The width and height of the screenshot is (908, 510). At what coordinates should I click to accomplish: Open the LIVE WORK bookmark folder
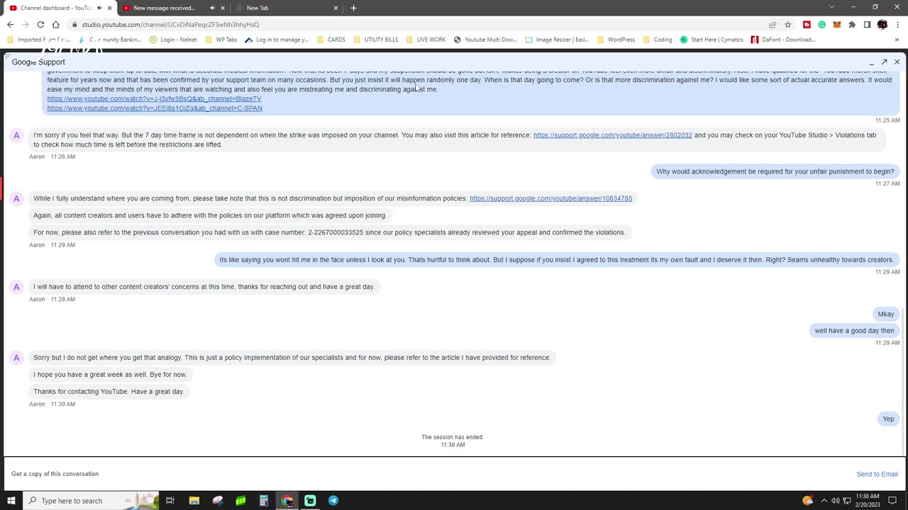426,40
